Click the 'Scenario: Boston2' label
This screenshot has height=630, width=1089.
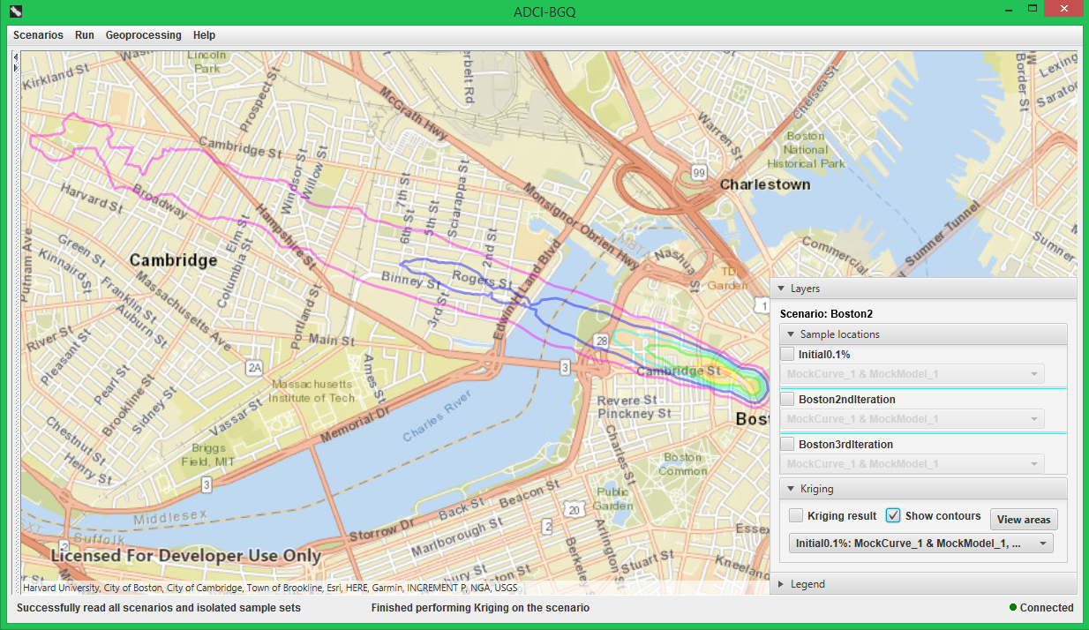pos(826,314)
